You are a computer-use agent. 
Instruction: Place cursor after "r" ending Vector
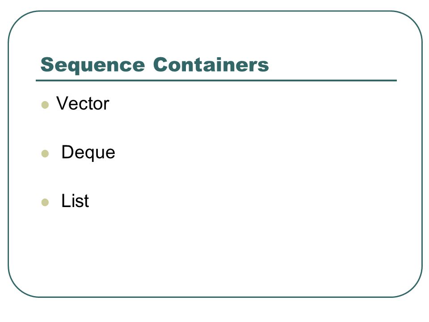coord(109,104)
